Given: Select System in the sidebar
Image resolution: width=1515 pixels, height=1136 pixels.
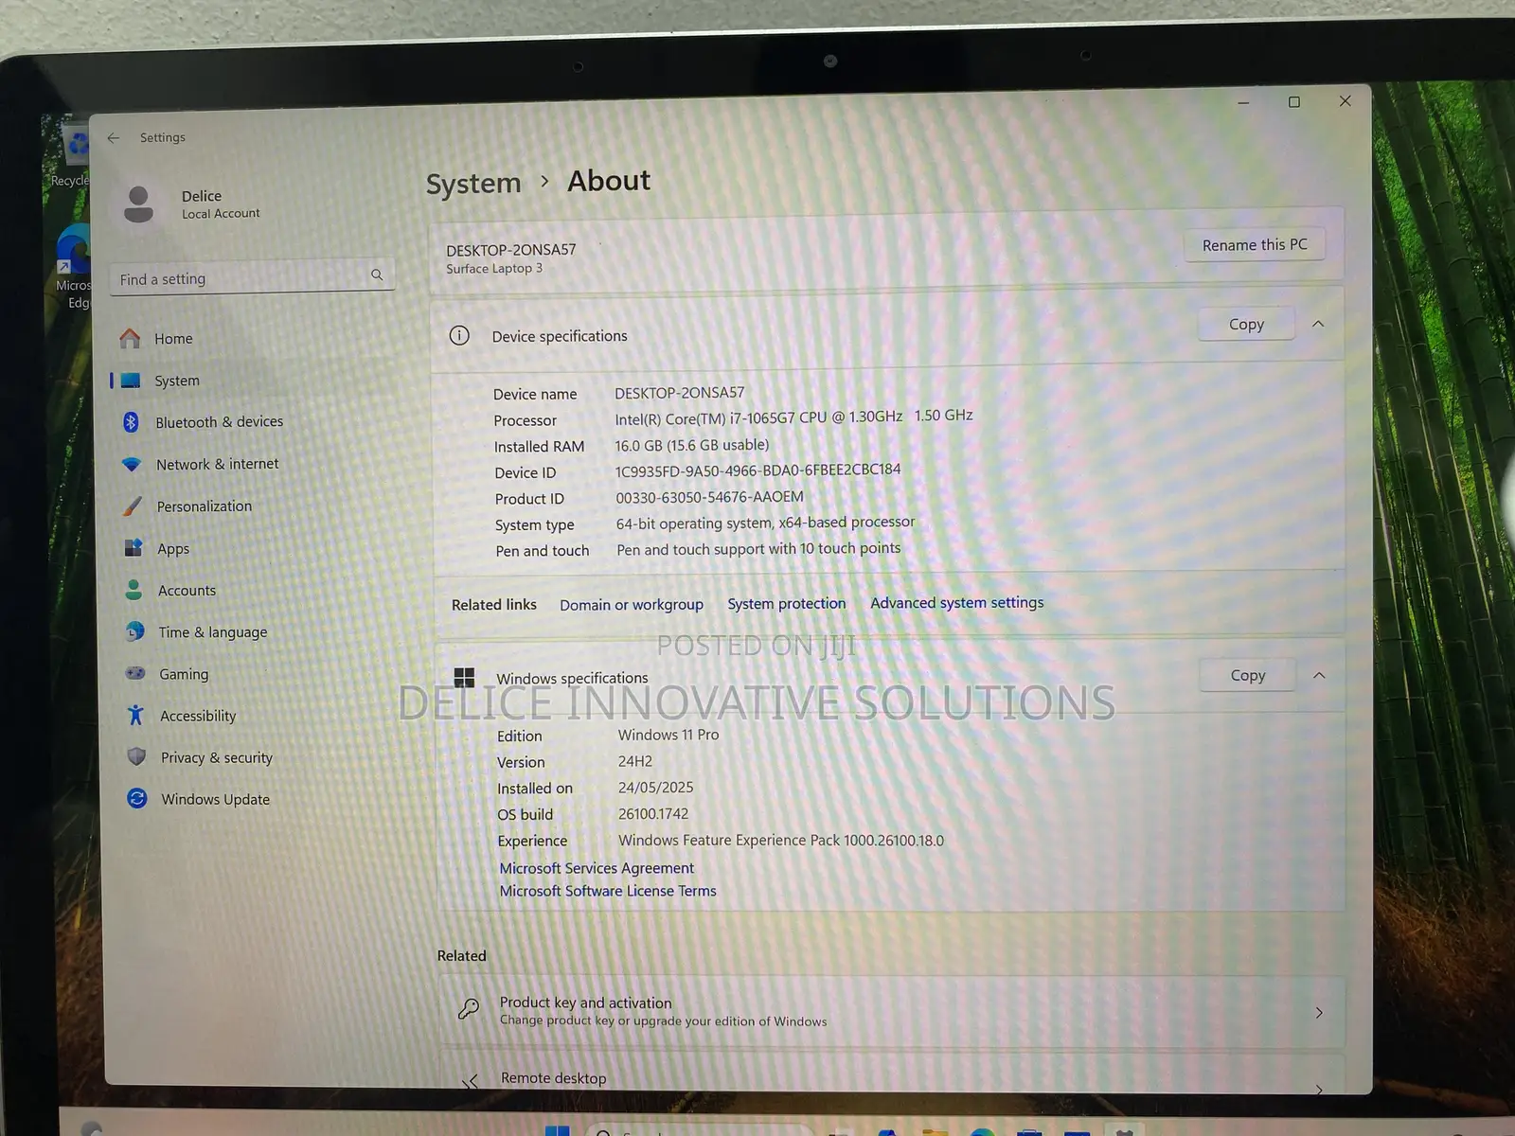Looking at the screenshot, I should (177, 381).
